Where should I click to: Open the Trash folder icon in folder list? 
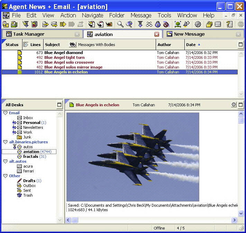(x=19, y=195)
